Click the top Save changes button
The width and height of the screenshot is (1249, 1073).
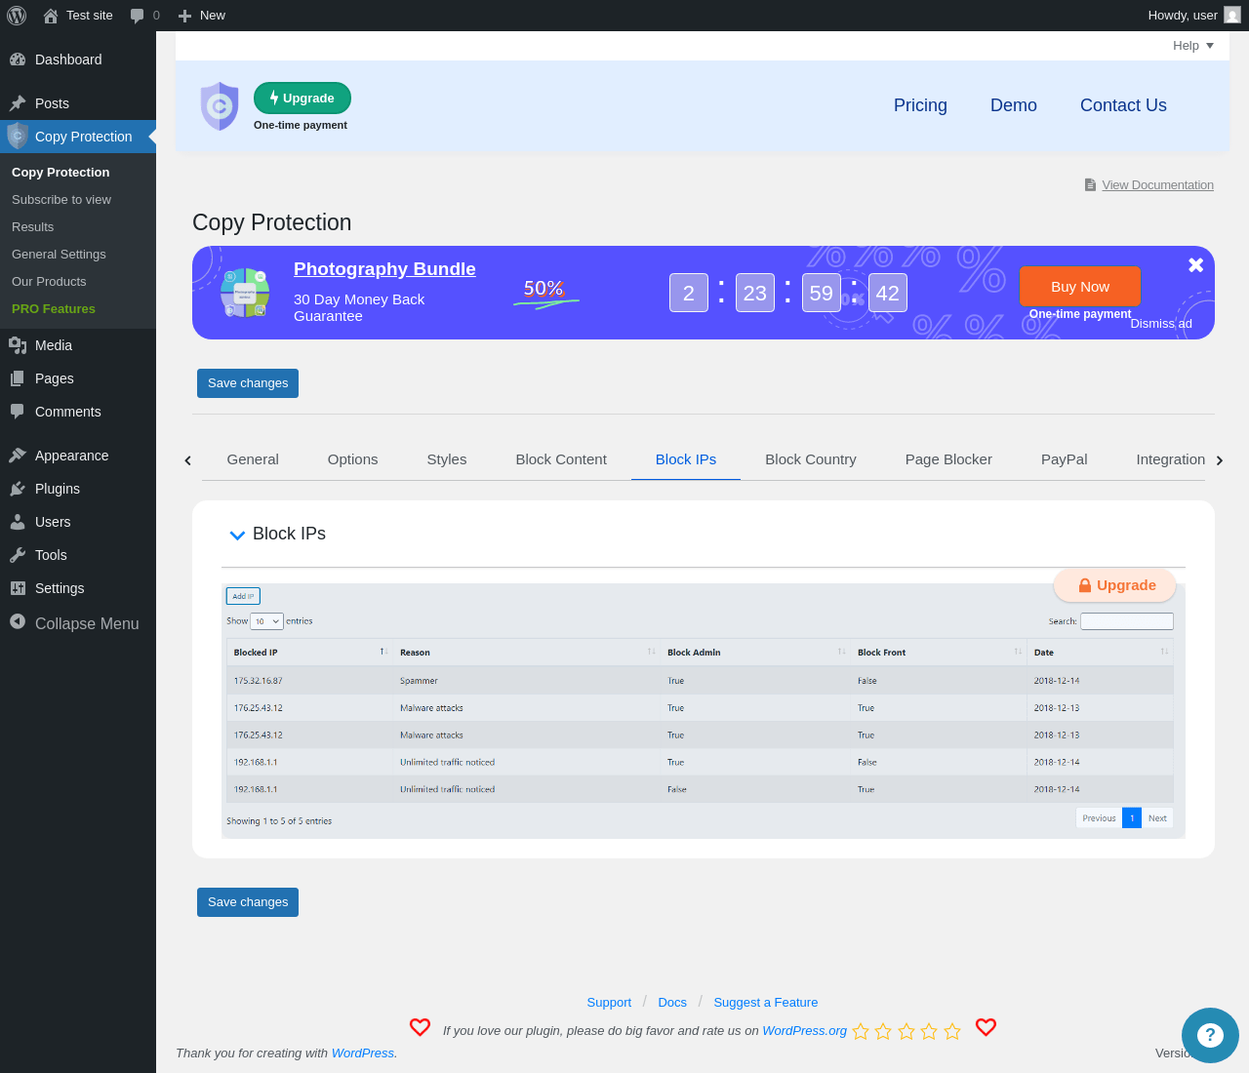click(248, 383)
